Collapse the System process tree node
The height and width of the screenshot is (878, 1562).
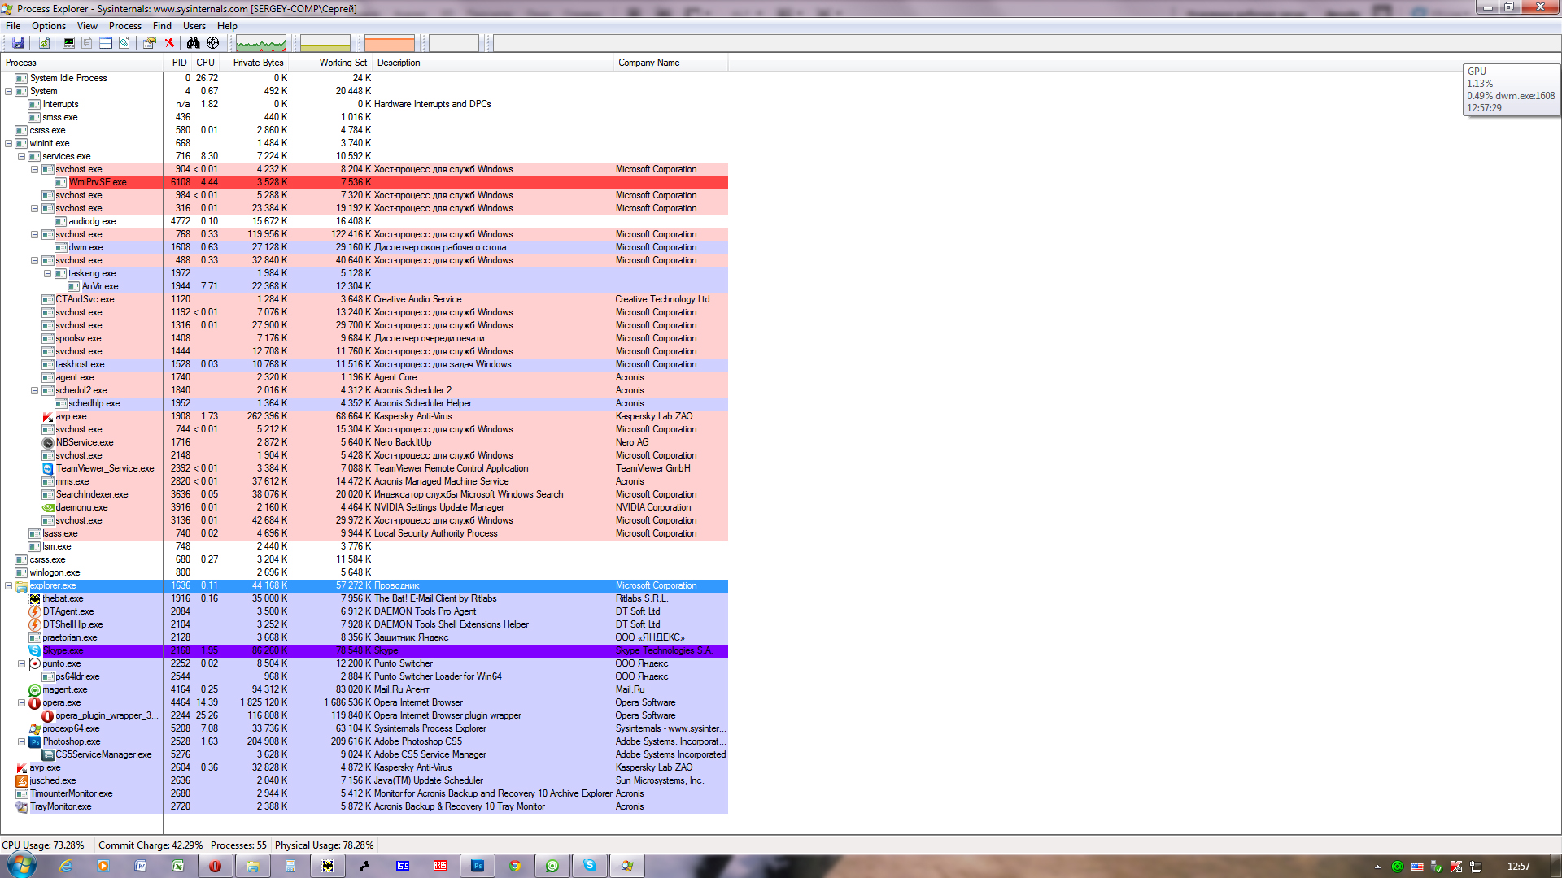(x=9, y=91)
